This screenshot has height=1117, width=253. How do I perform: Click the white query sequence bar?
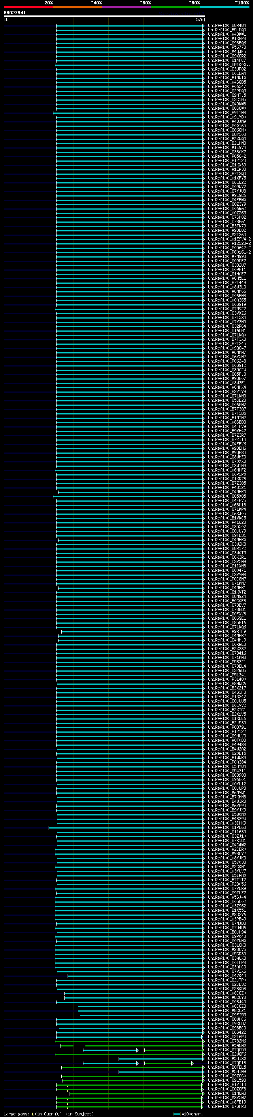104,17
